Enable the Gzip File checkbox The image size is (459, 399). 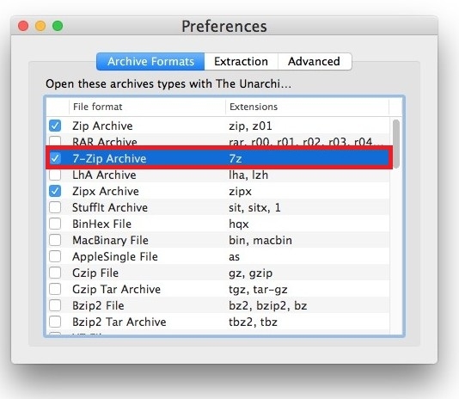55,273
